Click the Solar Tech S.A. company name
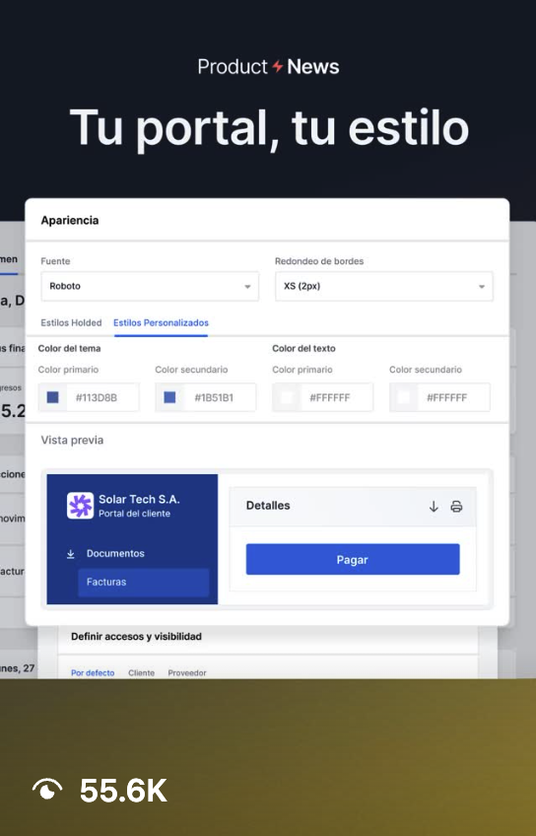 [x=139, y=499]
